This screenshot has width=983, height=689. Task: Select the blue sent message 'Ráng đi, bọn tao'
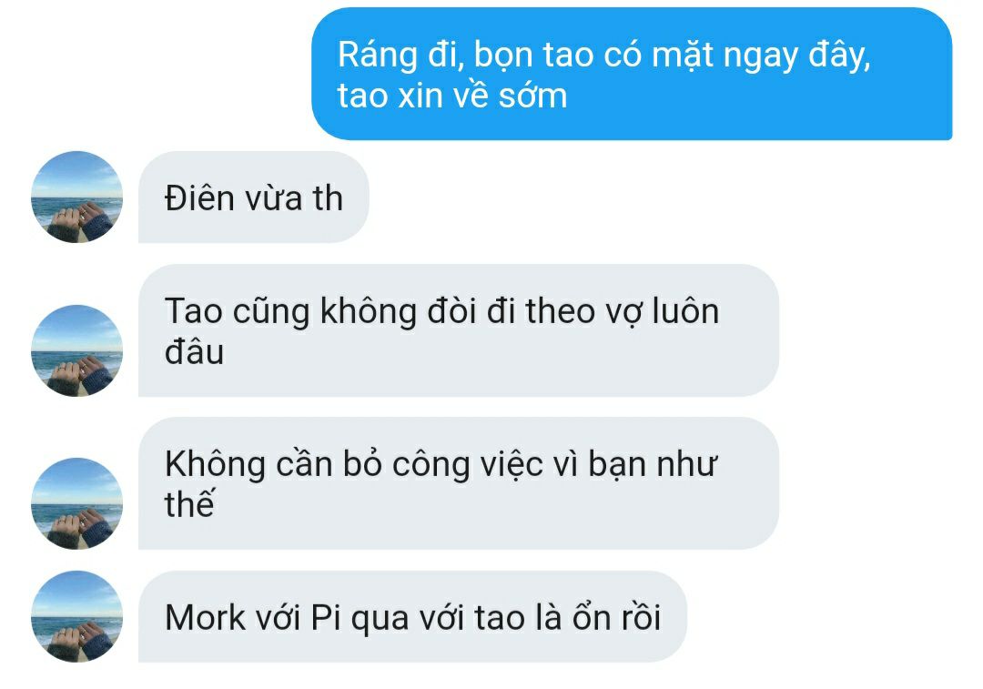click(632, 74)
